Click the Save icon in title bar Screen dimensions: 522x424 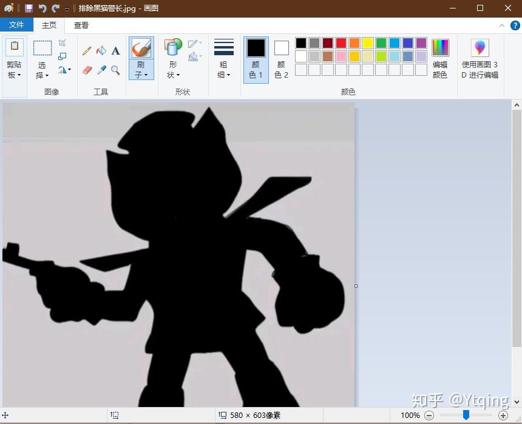point(29,8)
